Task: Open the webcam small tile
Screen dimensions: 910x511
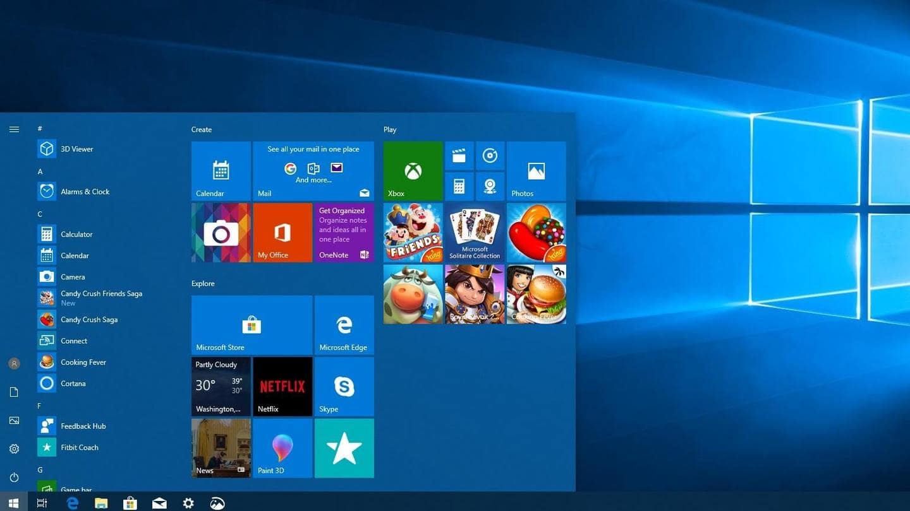Action: 490,186
